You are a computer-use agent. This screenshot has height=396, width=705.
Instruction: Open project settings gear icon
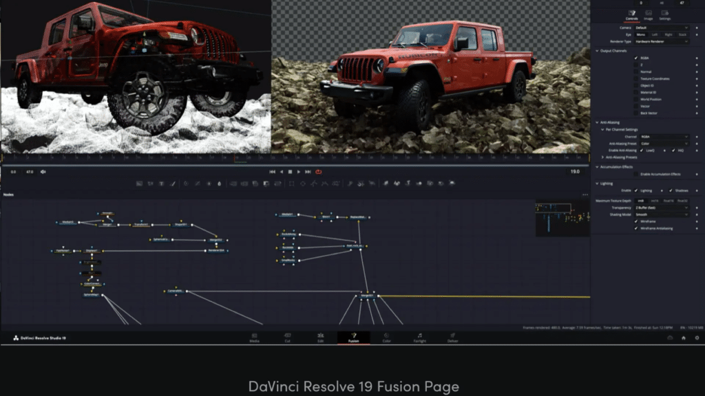697,338
